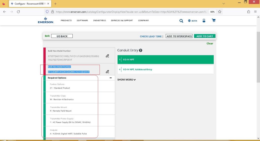Screen dimensions: 260x141
Task: Bookmark this page with star icon
Action: [x=220, y=12]
